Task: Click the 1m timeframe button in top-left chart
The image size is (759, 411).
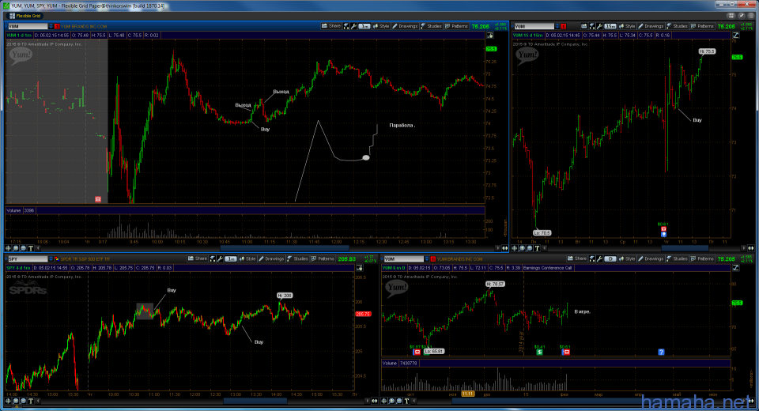Action: coord(364,26)
